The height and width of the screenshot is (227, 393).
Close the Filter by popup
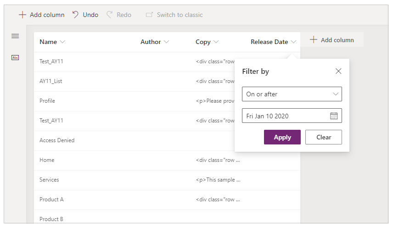338,71
